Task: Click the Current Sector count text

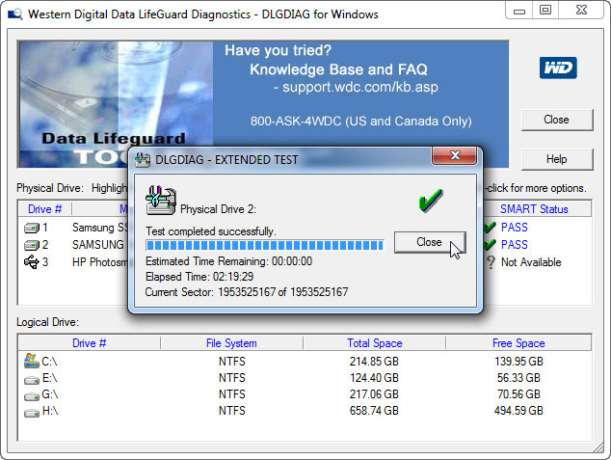Action: pos(247,292)
